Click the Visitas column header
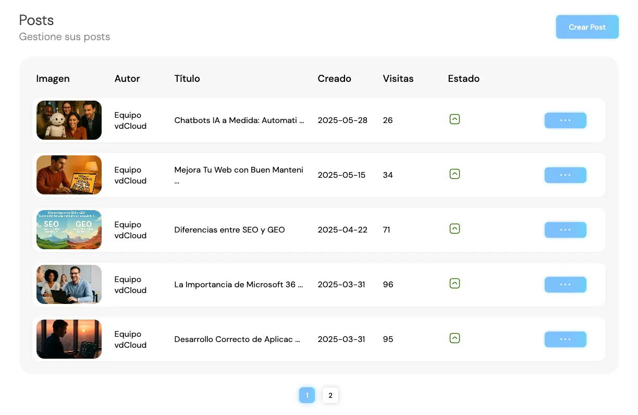The width and height of the screenshot is (638, 415). click(x=398, y=79)
